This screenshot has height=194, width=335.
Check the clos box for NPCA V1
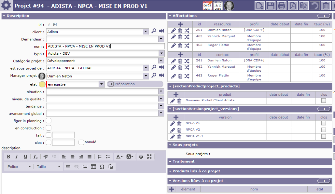tap(324, 123)
